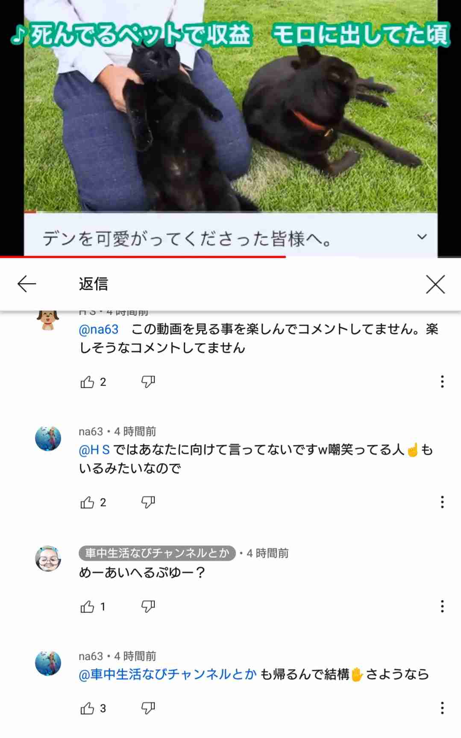Like na63's さようなら comment with 3 likes
Viewport: 461px width, 738px height.
point(87,709)
